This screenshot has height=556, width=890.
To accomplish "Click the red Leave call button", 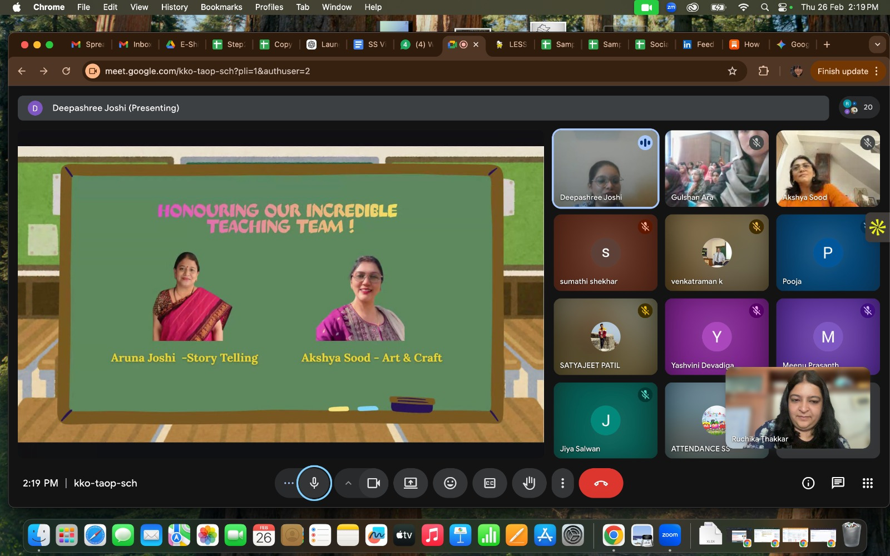I will pos(601,483).
